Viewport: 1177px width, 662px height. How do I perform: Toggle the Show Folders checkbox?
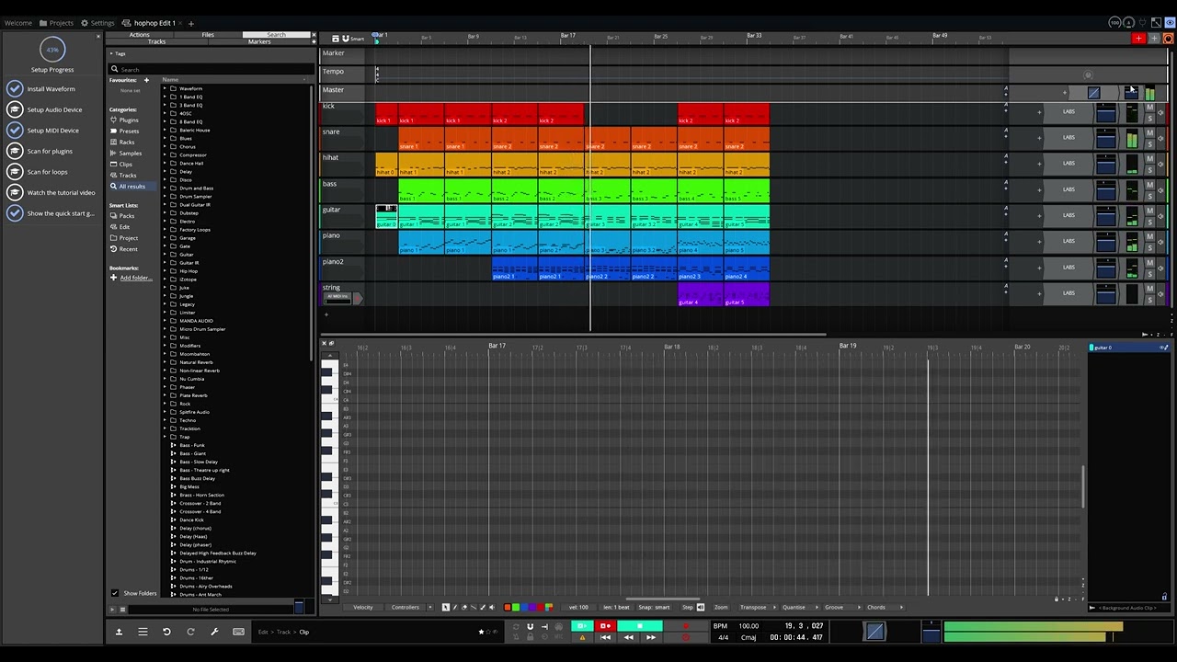[x=115, y=593]
